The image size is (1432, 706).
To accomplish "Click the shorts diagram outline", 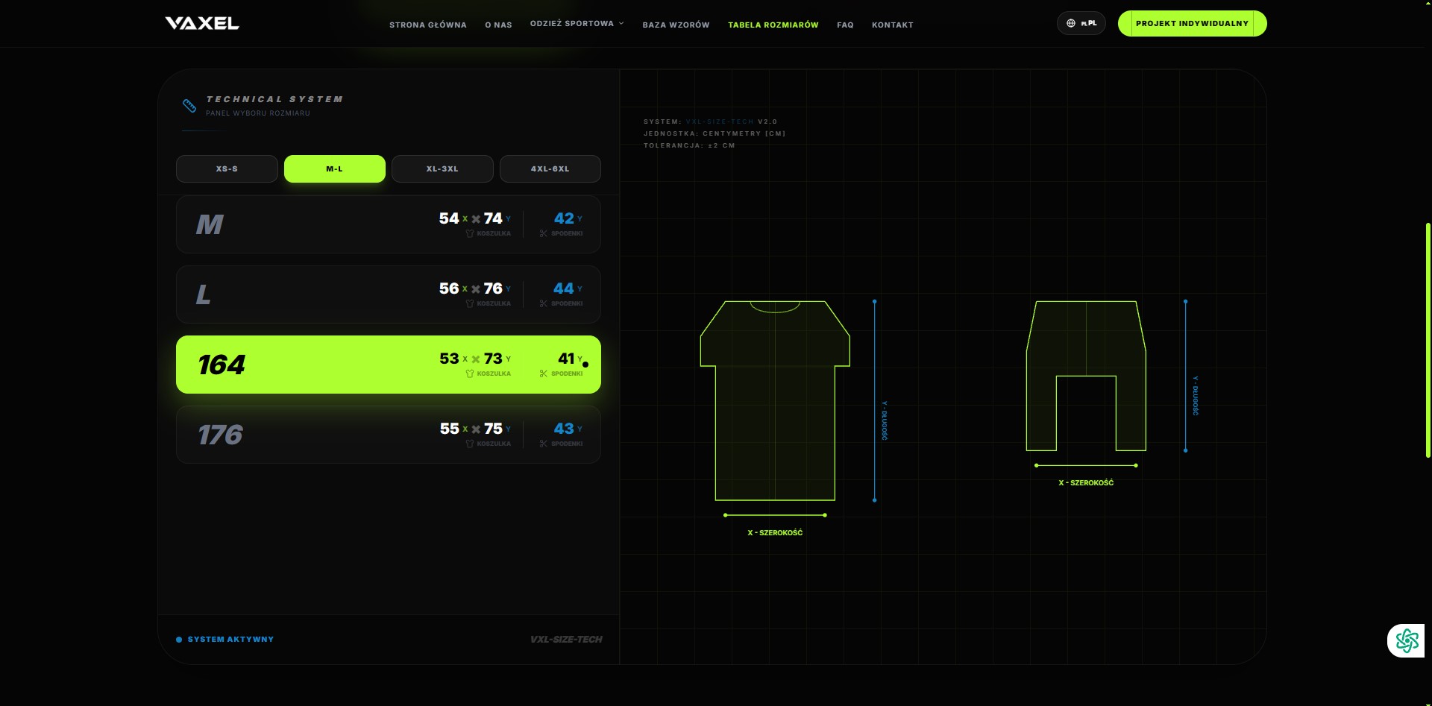I will coord(1086,376).
